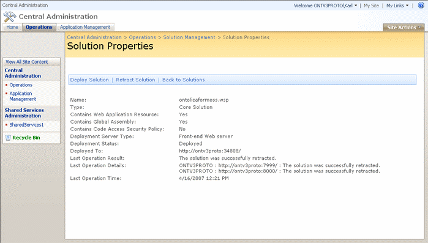Screen dimensions: 428x243
Task: Expand the My Links dropdown
Action: (397, 6)
